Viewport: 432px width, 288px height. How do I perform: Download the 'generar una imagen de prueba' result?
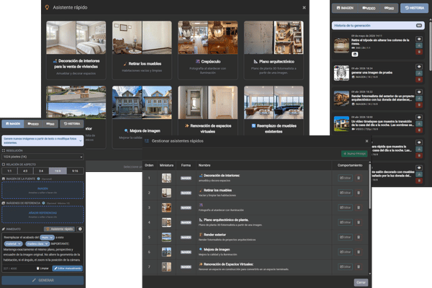pos(419,73)
